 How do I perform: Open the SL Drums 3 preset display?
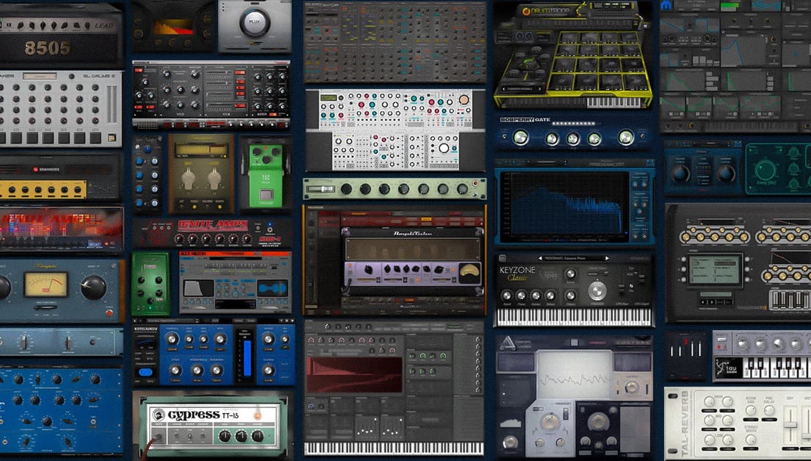click(x=40, y=76)
